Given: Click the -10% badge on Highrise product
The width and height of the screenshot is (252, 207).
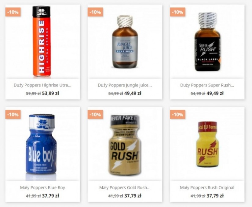Looking at the screenshot, I should point(13,12).
